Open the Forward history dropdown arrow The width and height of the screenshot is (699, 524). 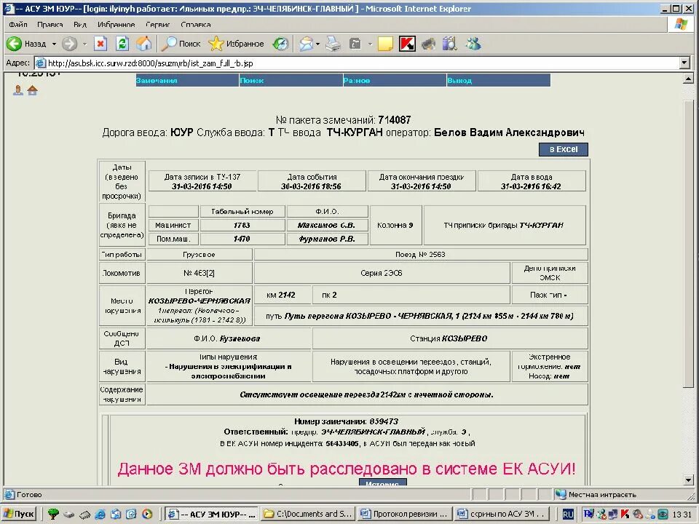pyautogui.click(x=84, y=44)
